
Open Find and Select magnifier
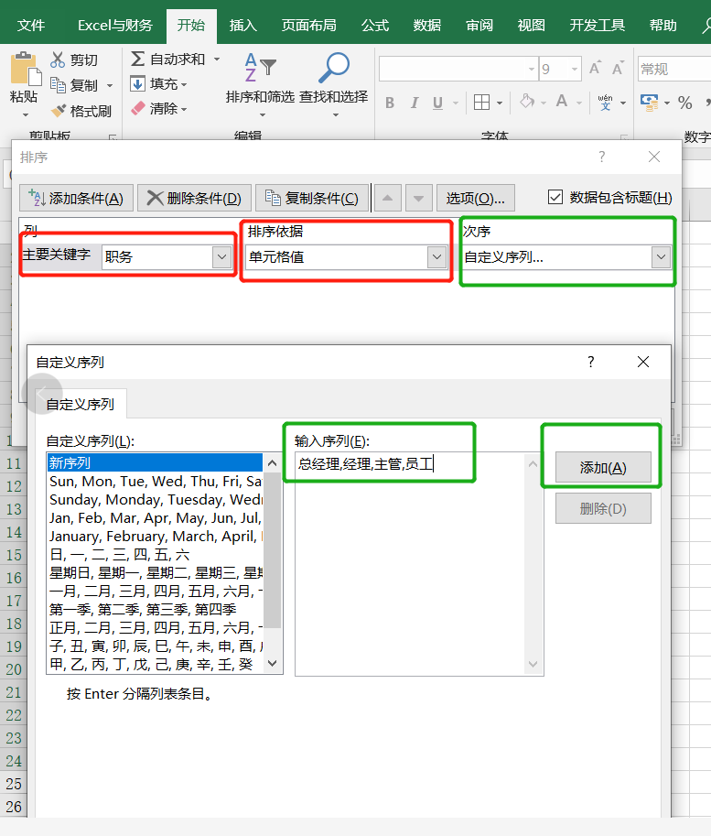[334, 85]
